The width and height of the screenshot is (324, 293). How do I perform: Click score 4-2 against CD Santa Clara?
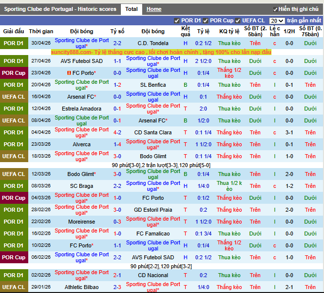[x=117, y=132]
